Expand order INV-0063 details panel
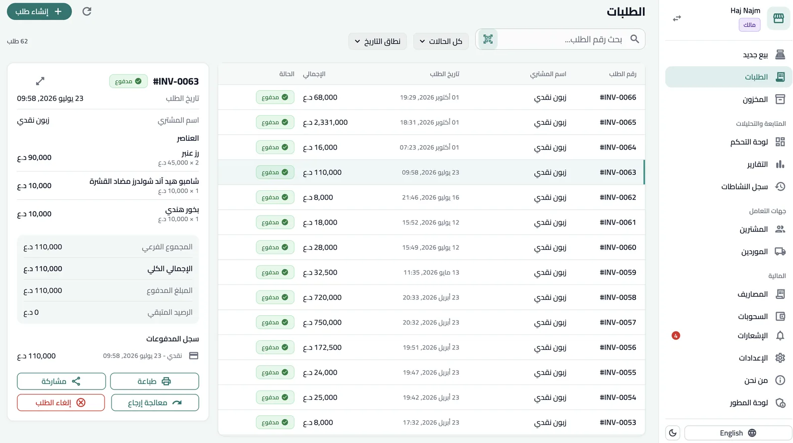This screenshot has width=793, height=443. 40,81
